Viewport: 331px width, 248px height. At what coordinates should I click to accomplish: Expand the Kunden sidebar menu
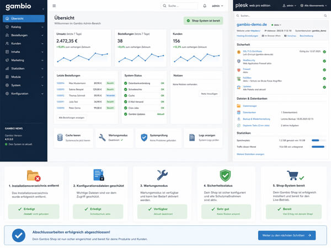24,44
